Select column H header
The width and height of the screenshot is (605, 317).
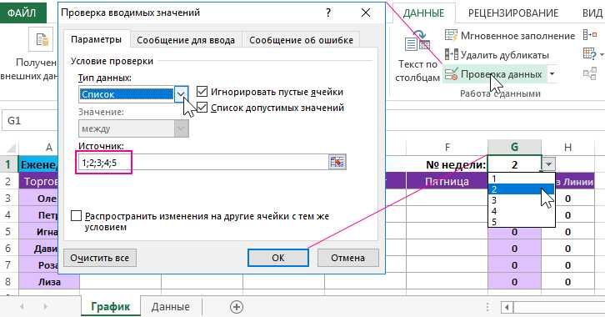coord(567,147)
